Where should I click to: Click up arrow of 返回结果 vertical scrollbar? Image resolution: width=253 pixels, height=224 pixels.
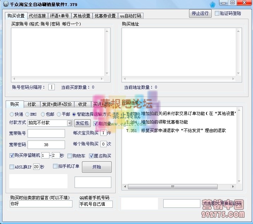pyautogui.click(x=239, y=110)
